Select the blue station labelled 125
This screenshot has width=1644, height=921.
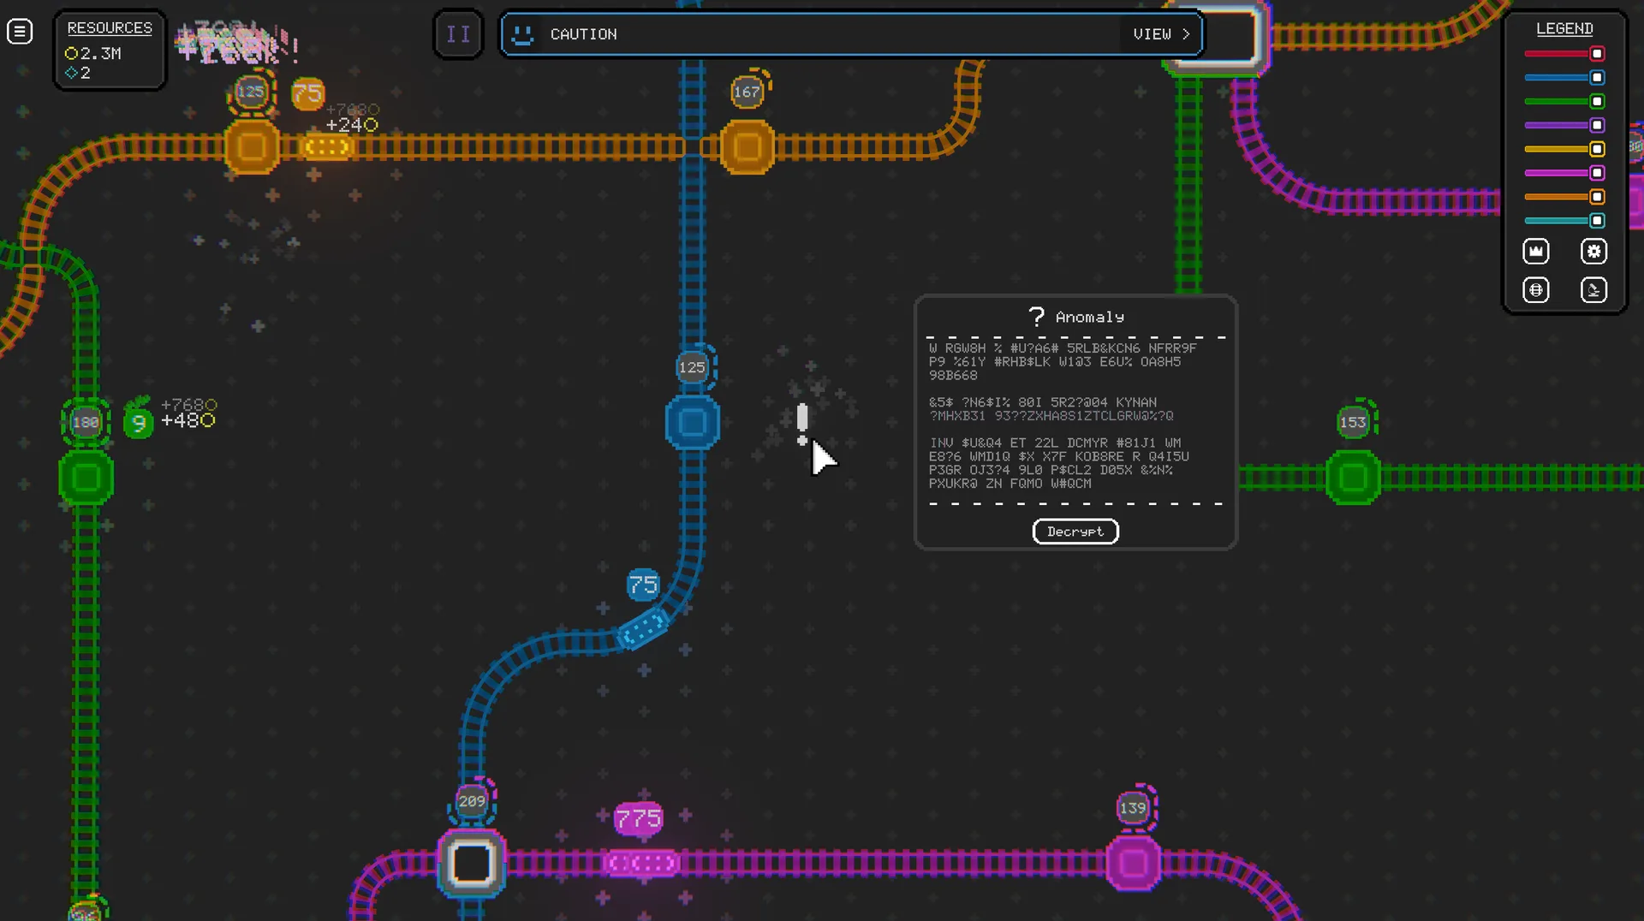[692, 423]
